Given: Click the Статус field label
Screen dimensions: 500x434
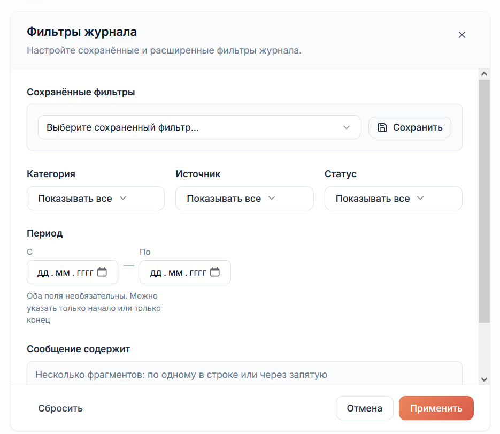Looking at the screenshot, I should pyautogui.click(x=341, y=174).
